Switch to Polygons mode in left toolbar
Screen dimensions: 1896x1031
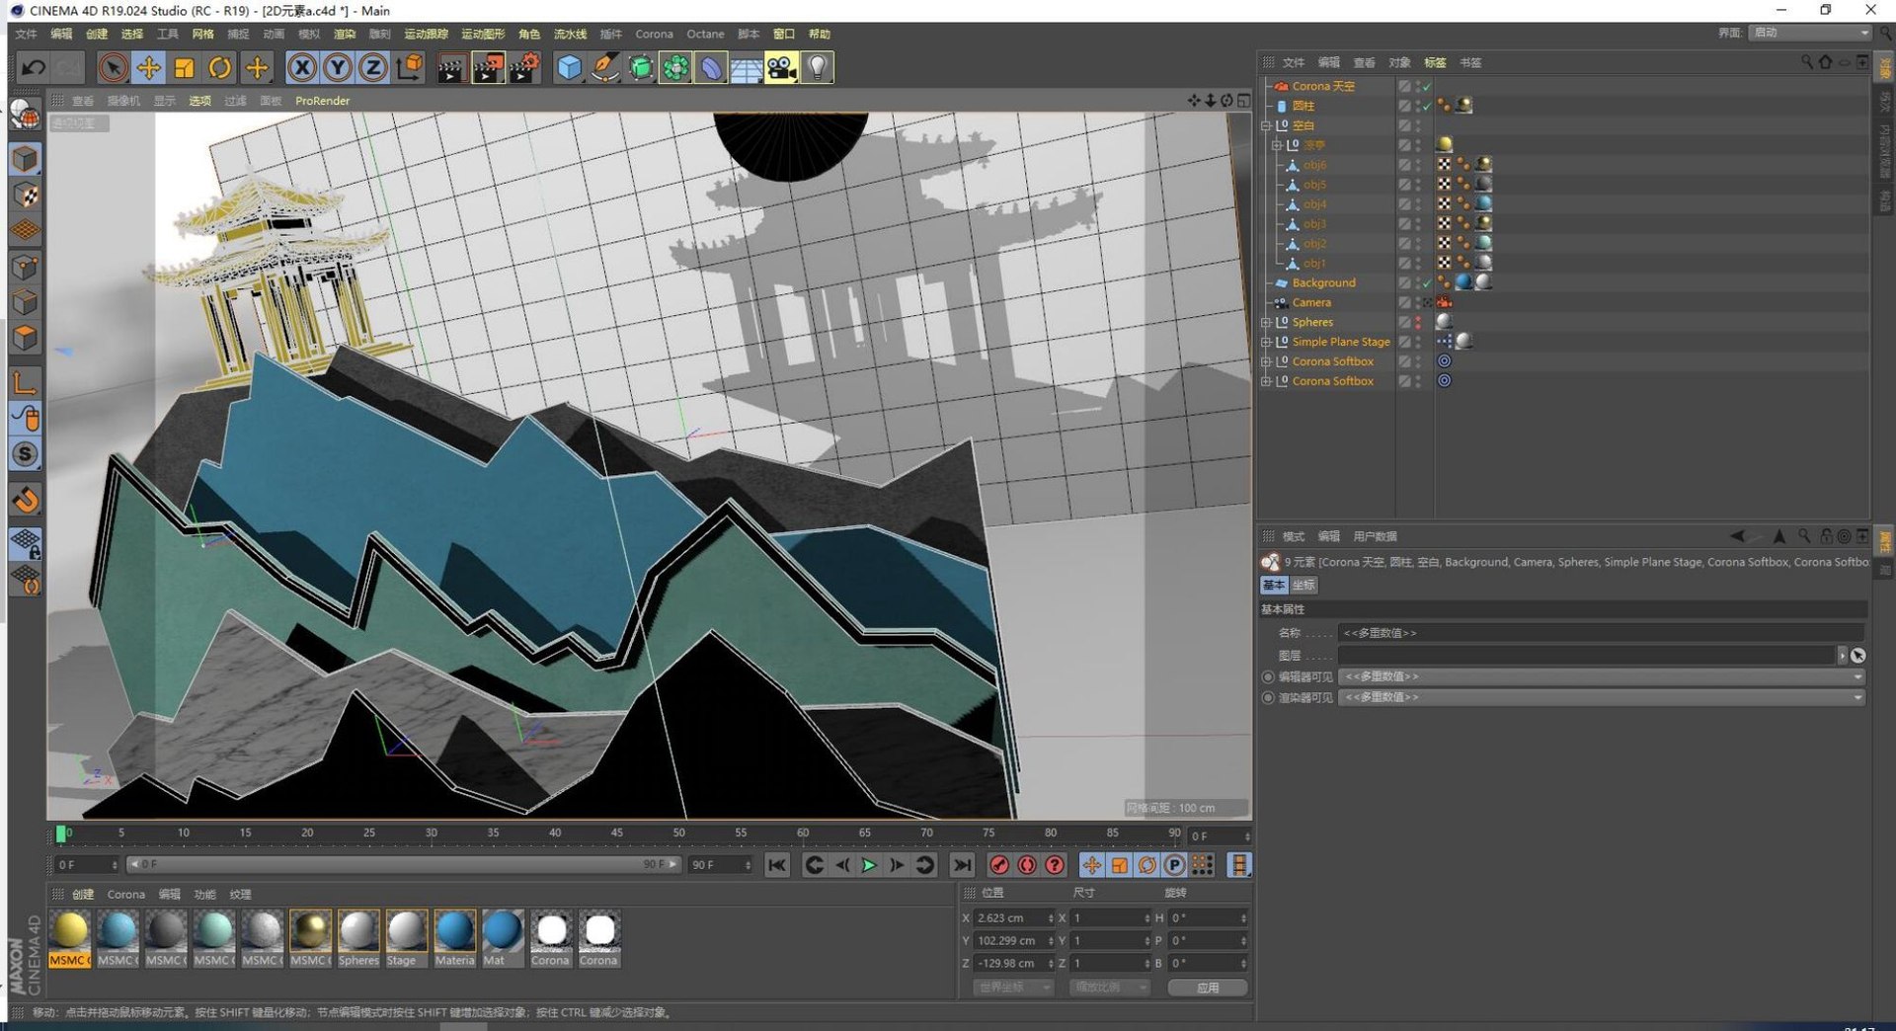26,338
